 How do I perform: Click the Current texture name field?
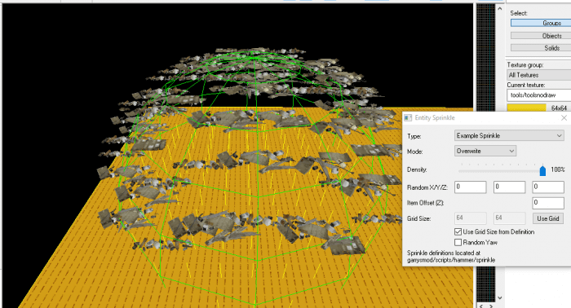click(539, 95)
